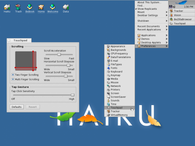Select Tracker in the Preferences submenu
Screen dimensions: 195x146
click(119, 111)
